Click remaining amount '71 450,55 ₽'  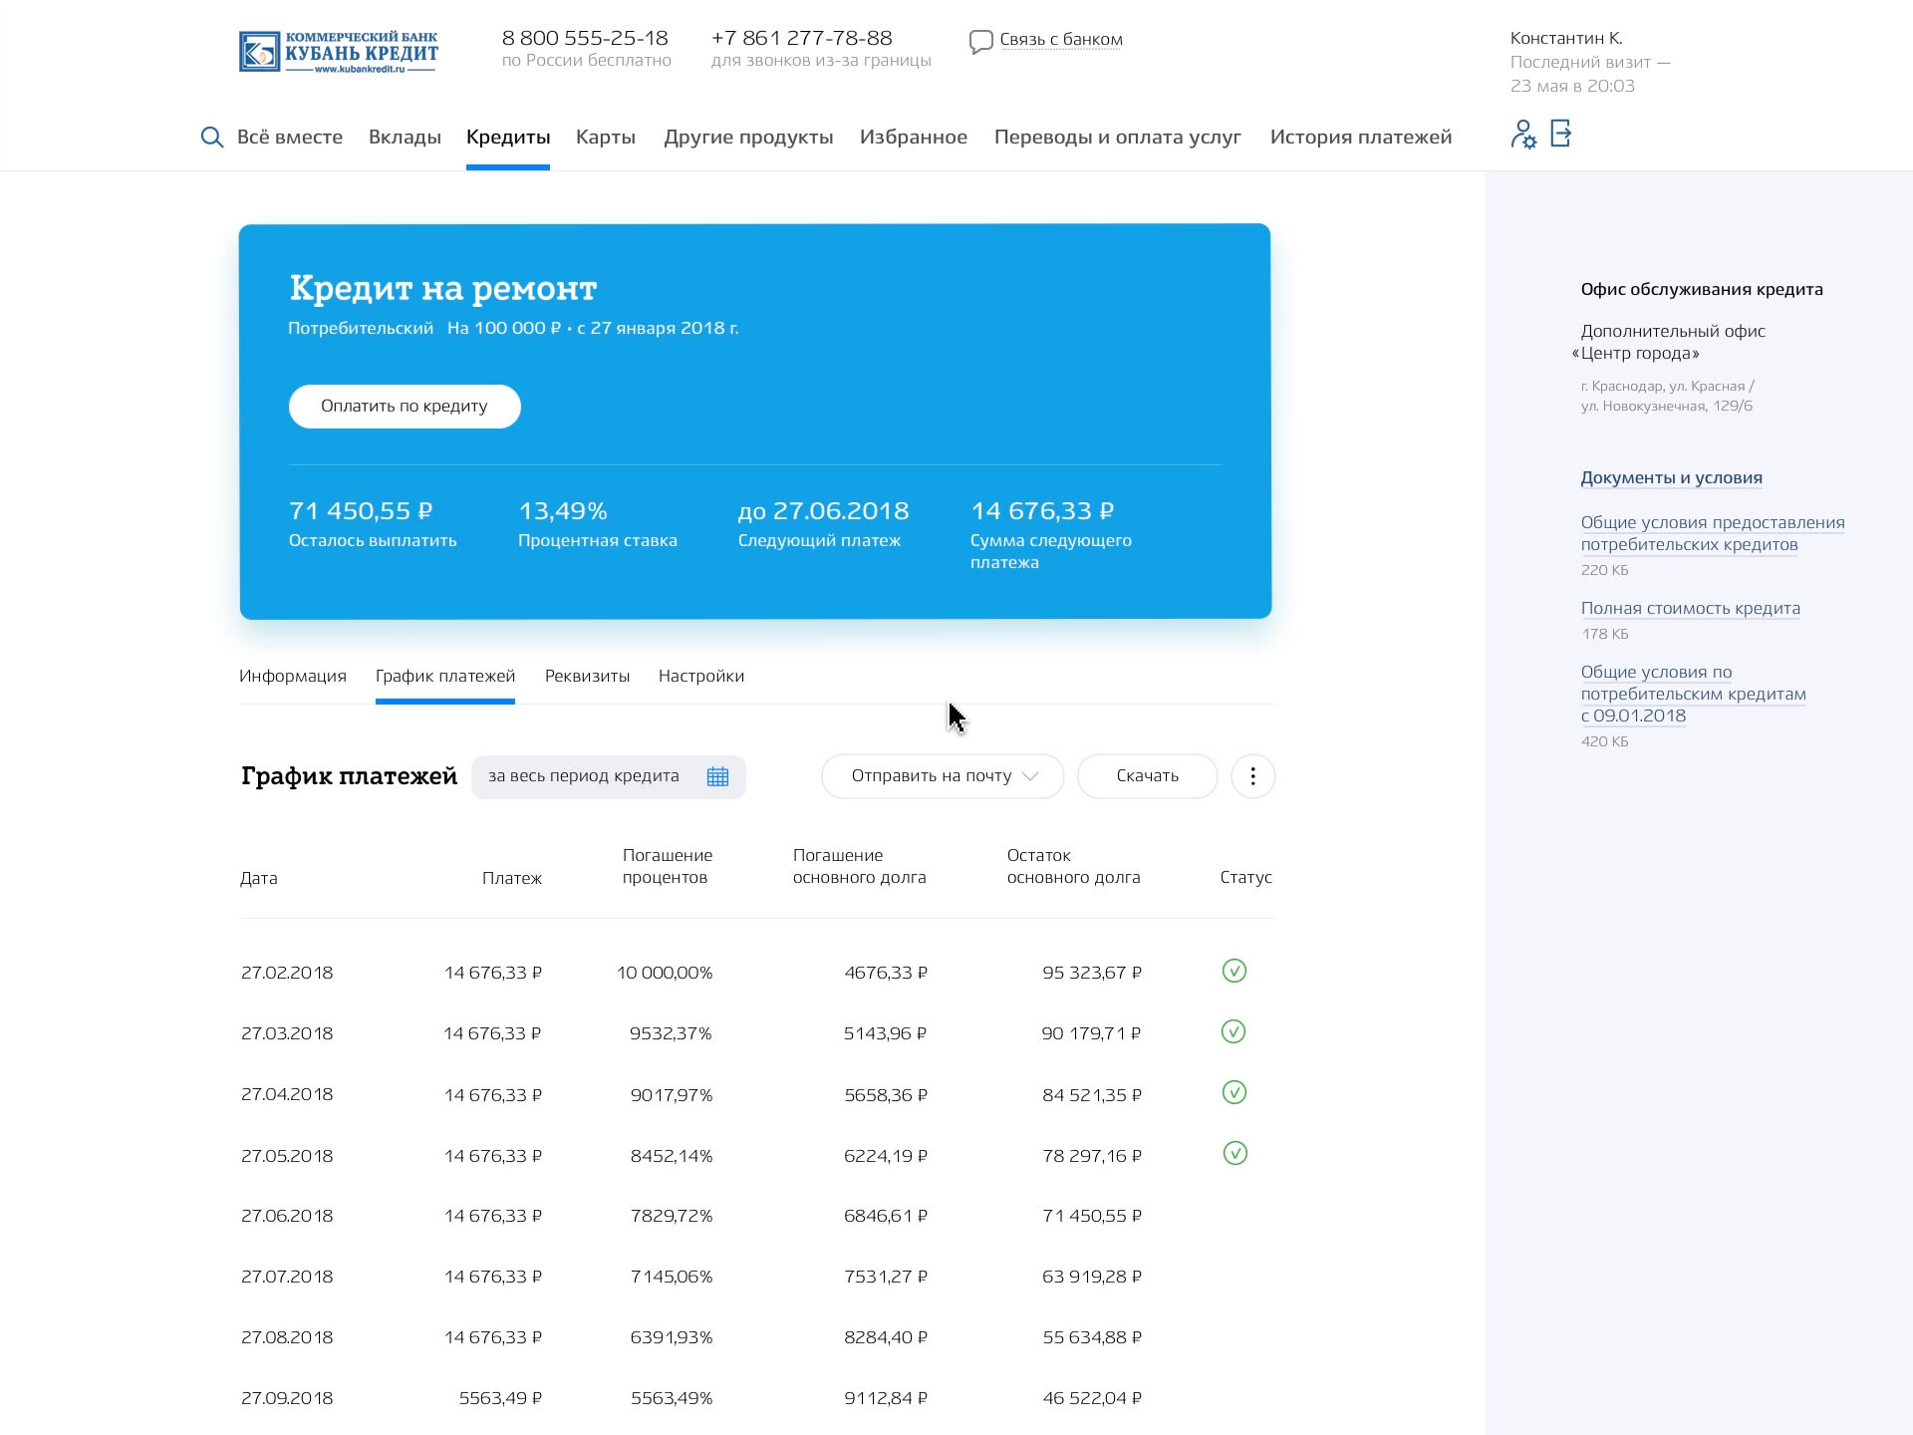[361, 511]
